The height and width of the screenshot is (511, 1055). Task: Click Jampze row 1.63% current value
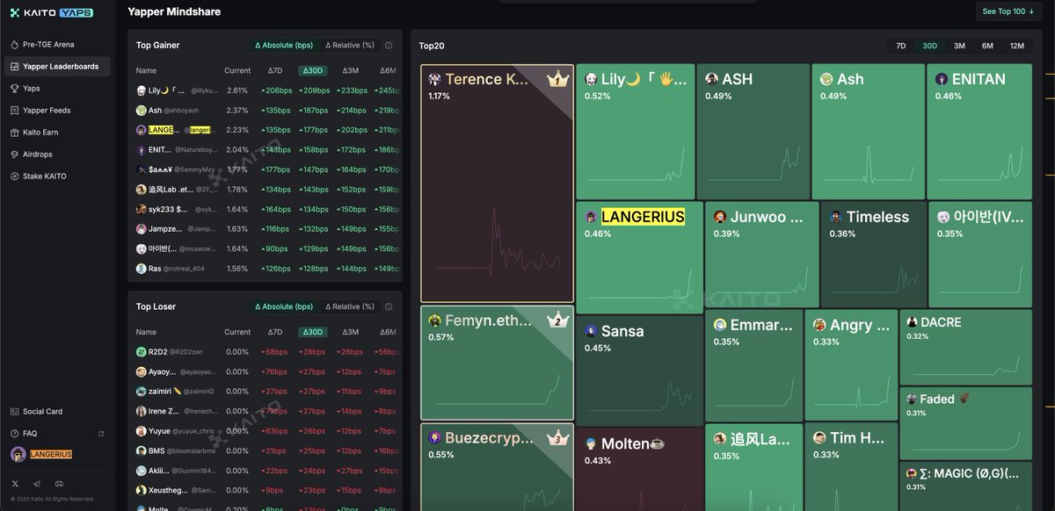click(x=237, y=229)
